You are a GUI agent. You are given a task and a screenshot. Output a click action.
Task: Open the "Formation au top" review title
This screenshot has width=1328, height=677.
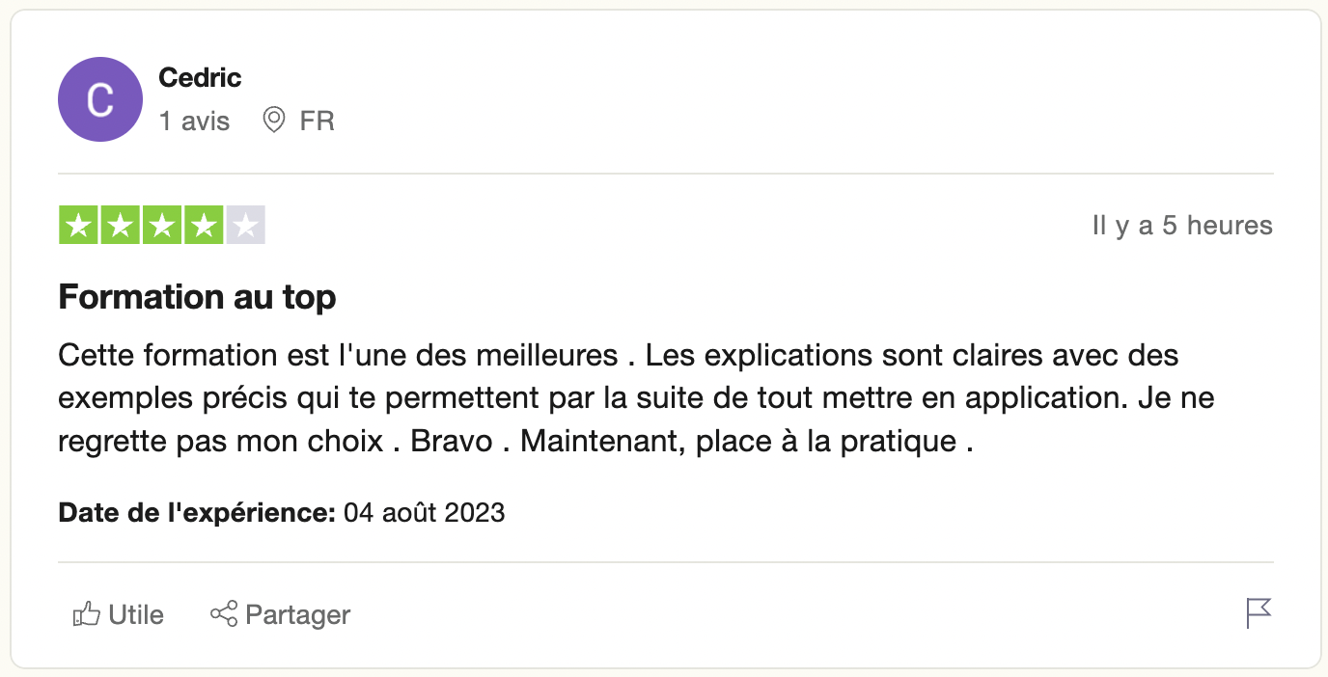click(x=197, y=296)
